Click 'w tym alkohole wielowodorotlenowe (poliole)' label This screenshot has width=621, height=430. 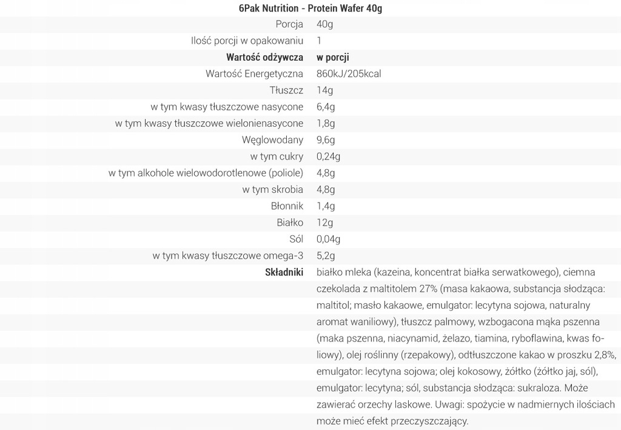206,173
